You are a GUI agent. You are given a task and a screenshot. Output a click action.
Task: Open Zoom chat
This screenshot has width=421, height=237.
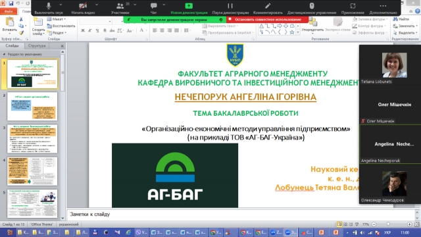pyautogui.click(x=153, y=8)
